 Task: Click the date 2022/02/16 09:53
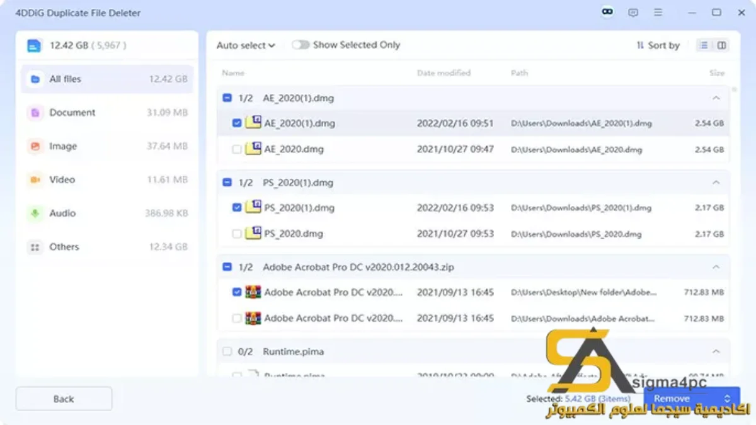point(455,208)
